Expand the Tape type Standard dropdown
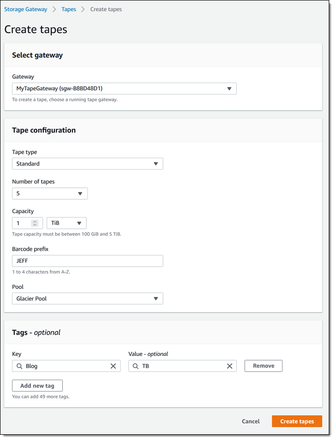This screenshot has width=334, height=440. tap(87, 163)
